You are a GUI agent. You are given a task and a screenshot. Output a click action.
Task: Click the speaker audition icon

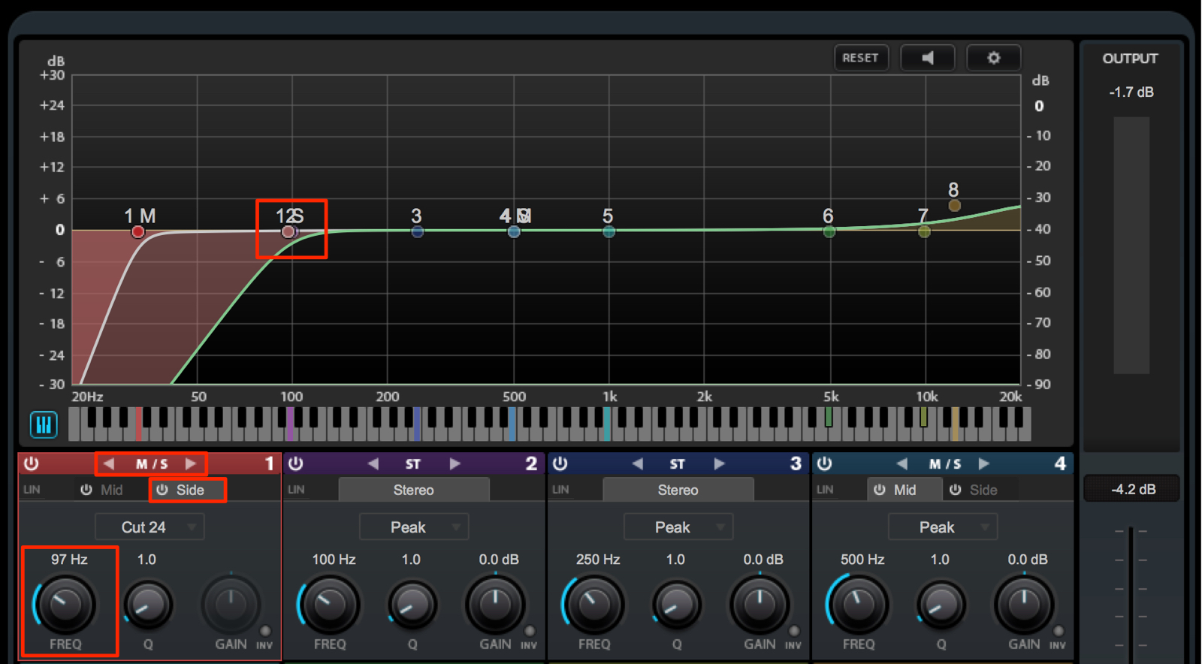pos(928,58)
